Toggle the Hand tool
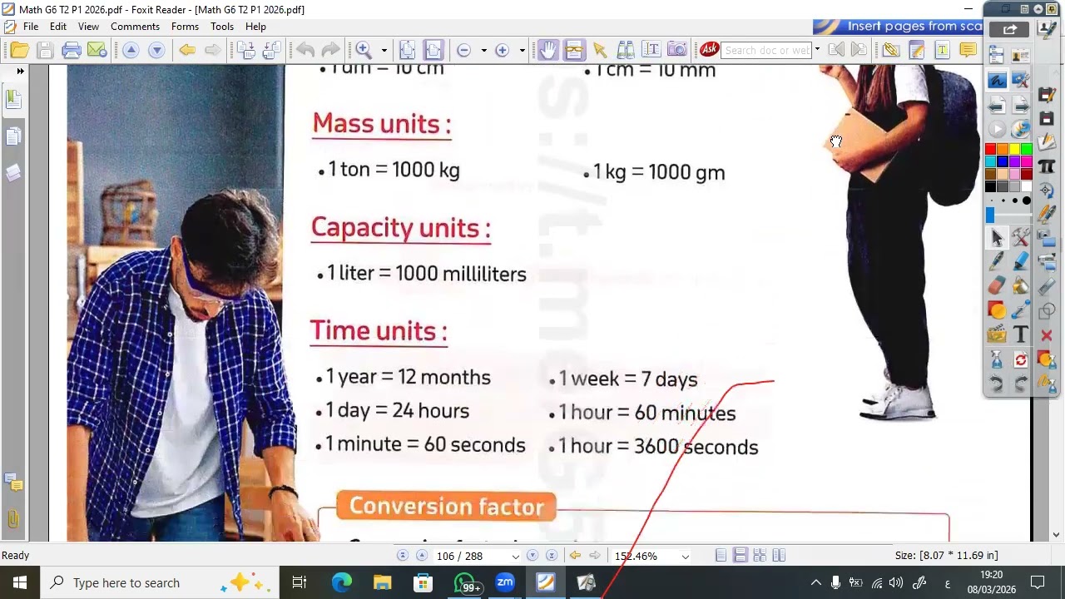Screen dimensions: 1065x599 (547, 51)
